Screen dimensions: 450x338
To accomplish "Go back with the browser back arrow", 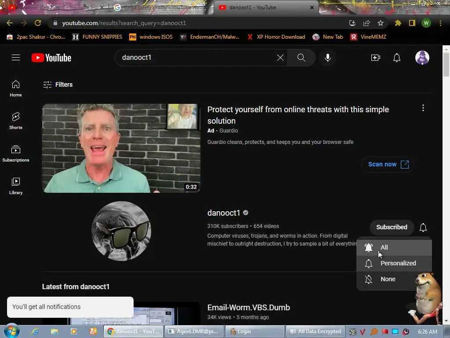I will click(x=10, y=23).
